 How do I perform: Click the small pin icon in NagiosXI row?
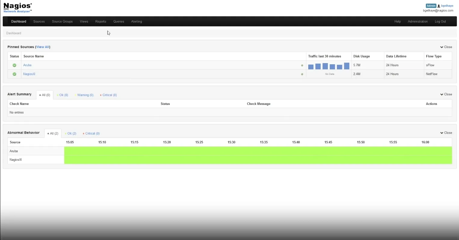tap(302, 74)
